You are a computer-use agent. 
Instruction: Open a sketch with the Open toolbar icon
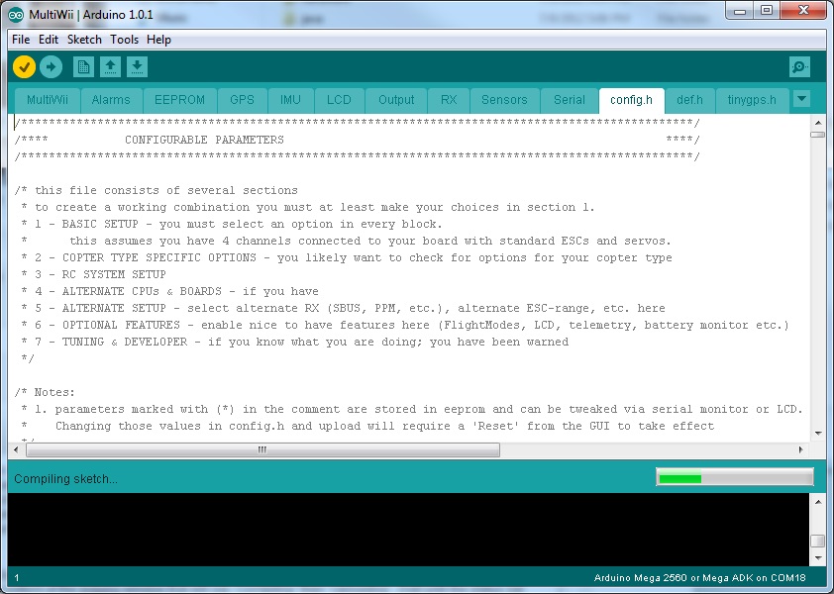110,66
